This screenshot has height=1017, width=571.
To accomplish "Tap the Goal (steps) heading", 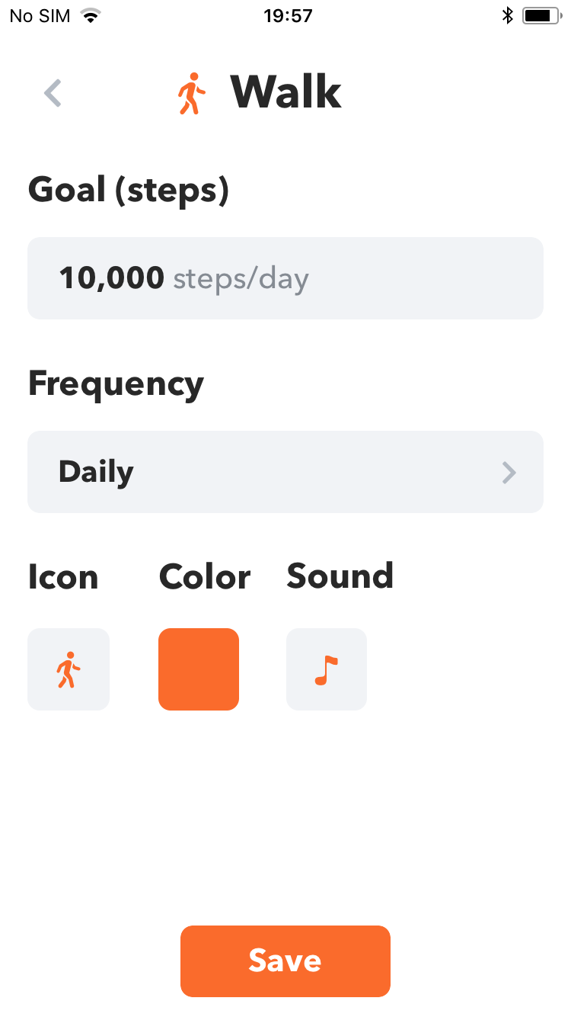I will pos(129,190).
